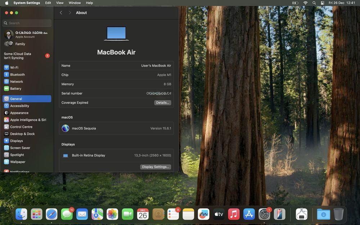Launch Maps from the Dock

tap(97, 214)
